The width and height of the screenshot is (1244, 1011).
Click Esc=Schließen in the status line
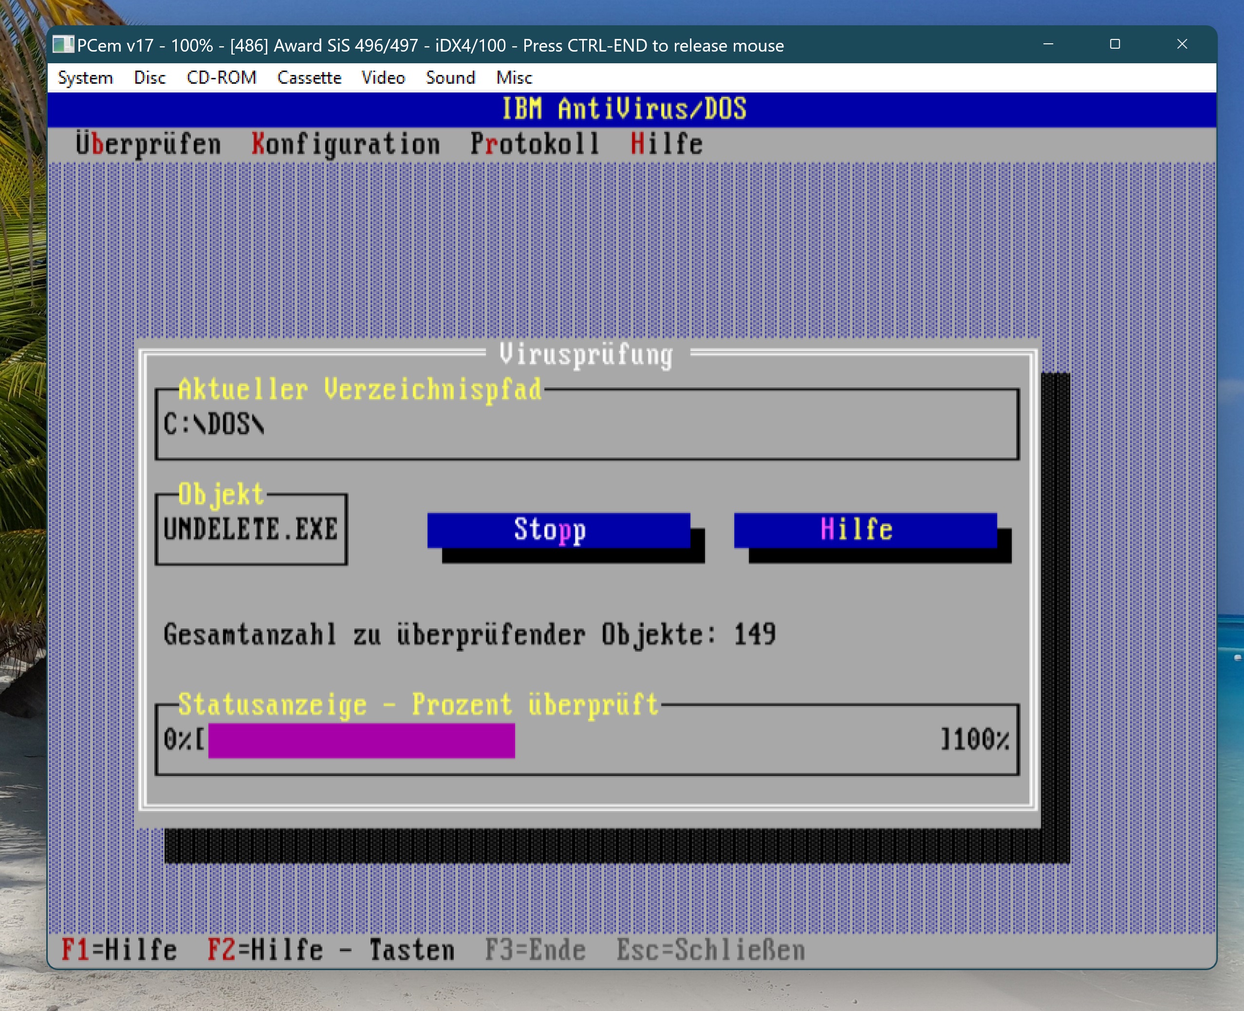pyautogui.click(x=710, y=950)
